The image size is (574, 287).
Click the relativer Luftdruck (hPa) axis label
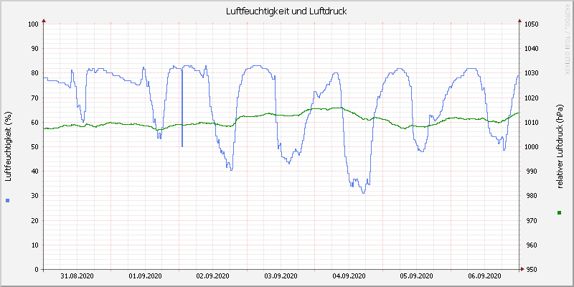coord(559,146)
